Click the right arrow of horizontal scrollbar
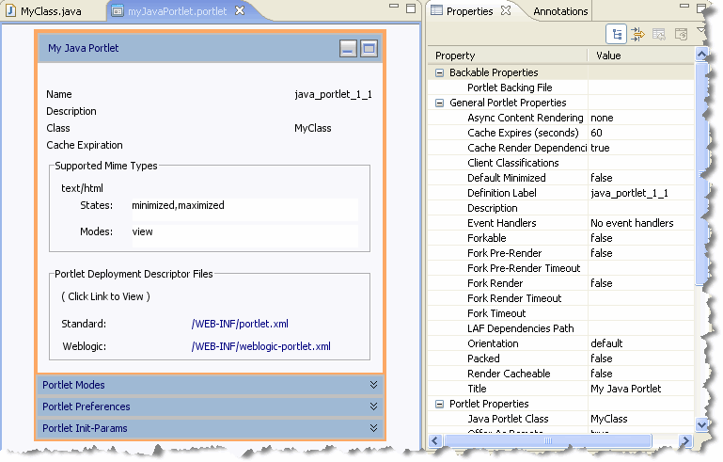The width and height of the screenshot is (723, 462). (686, 440)
